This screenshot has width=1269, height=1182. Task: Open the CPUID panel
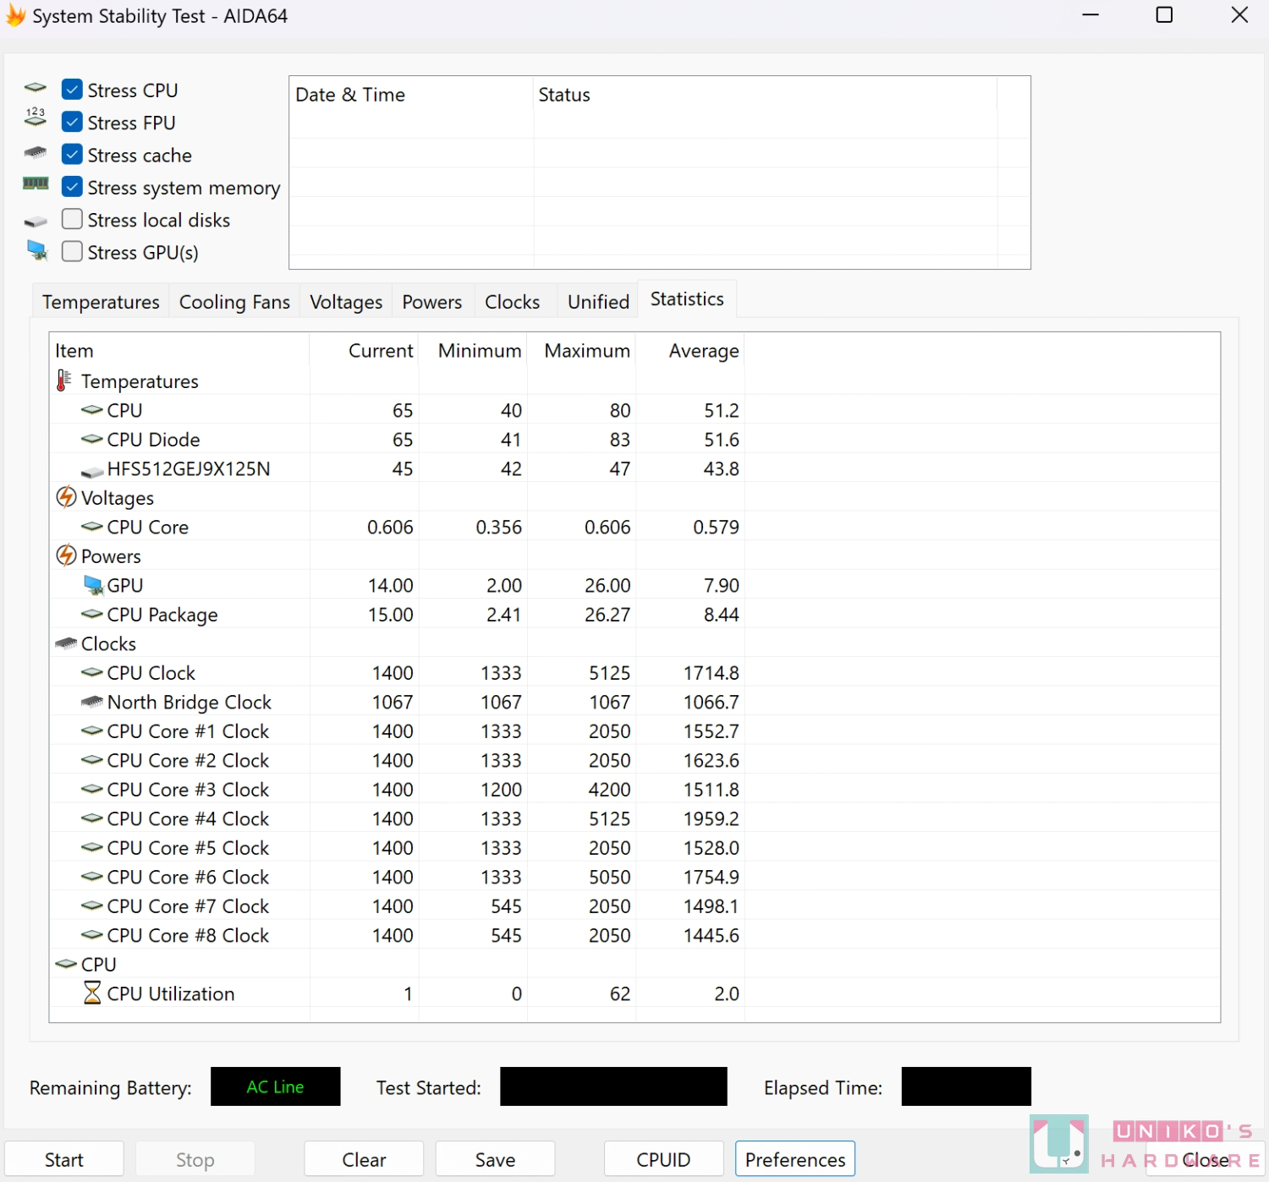coord(663,1159)
